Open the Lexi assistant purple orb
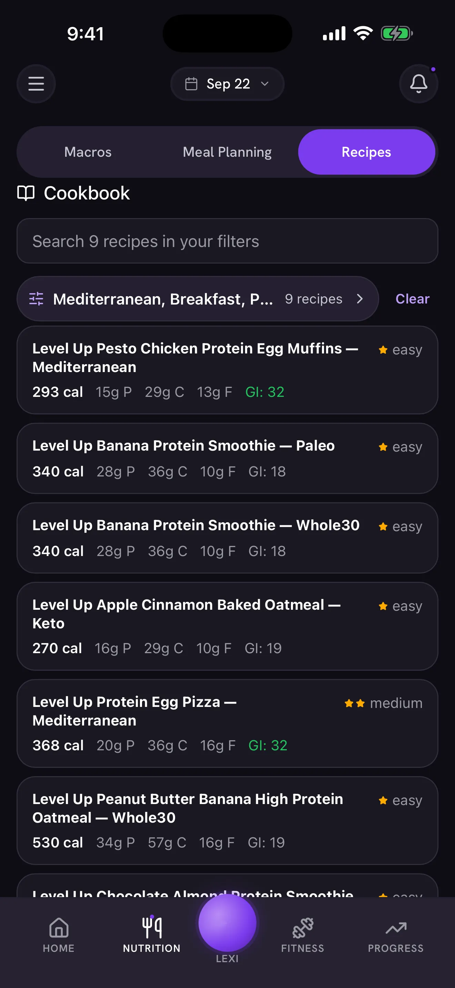This screenshot has height=988, width=455. coord(228,923)
